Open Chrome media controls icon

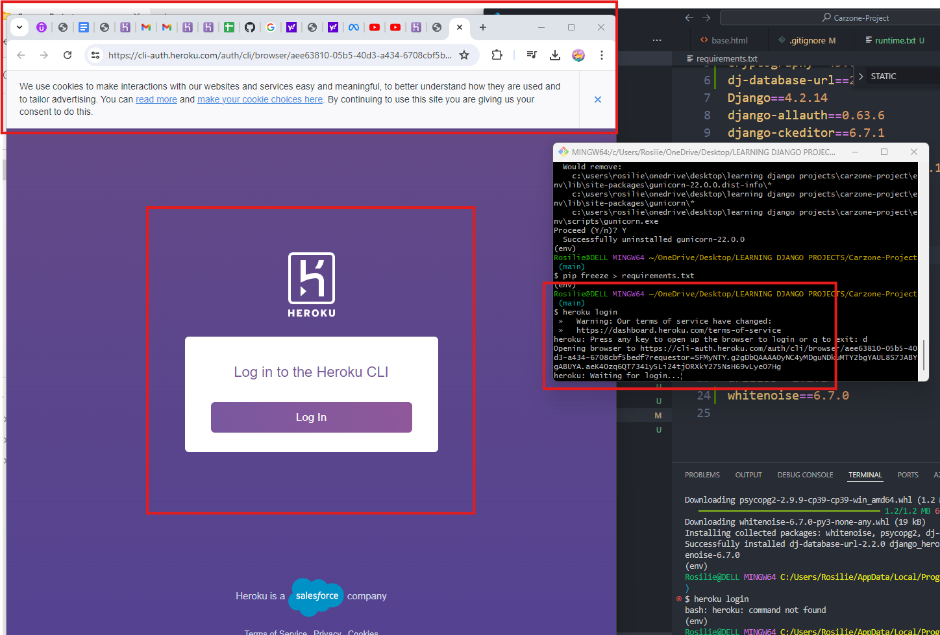pyautogui.click(x=532, y=55)
